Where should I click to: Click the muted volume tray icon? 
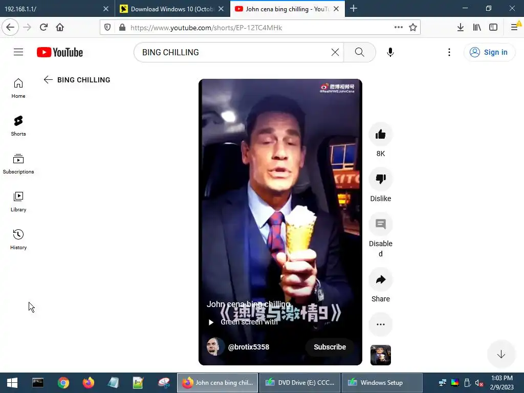479,383
